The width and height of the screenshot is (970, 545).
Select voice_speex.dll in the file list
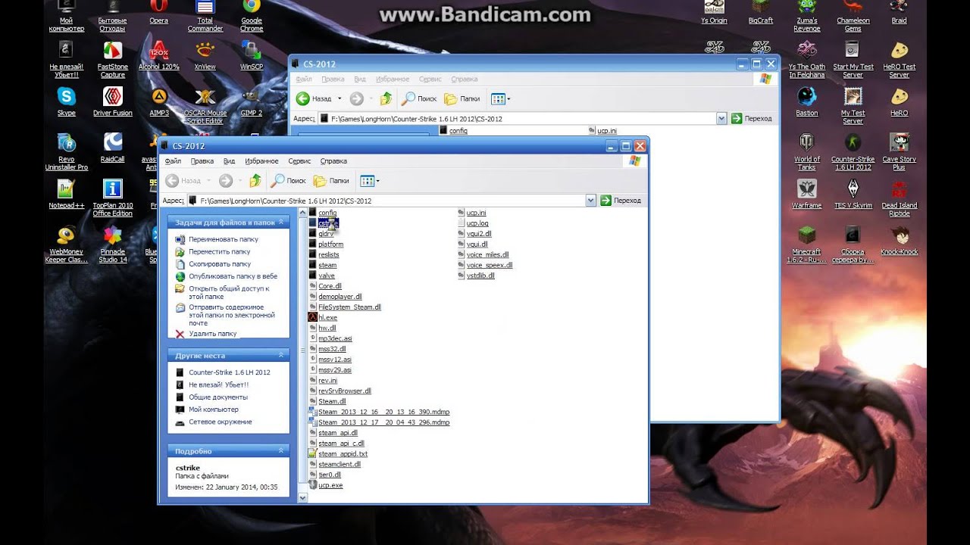[x=485, y=266]
